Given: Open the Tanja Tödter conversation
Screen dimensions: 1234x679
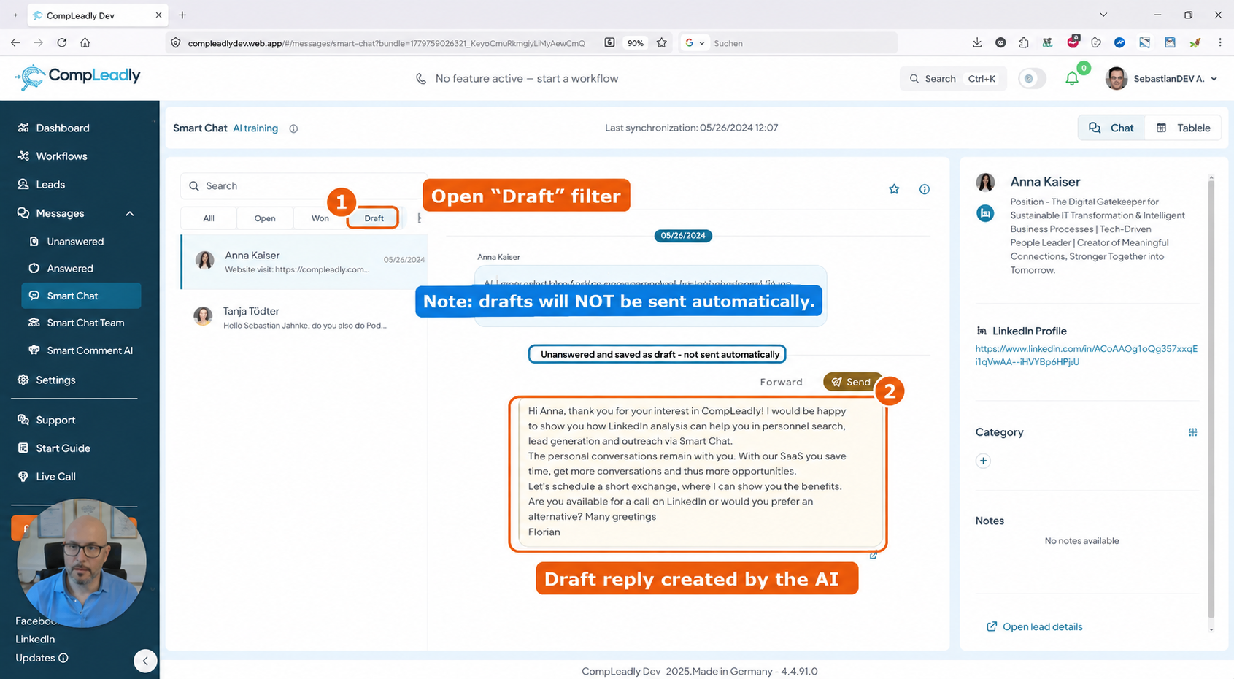Looking at the screenshot, I should (304, 318).
